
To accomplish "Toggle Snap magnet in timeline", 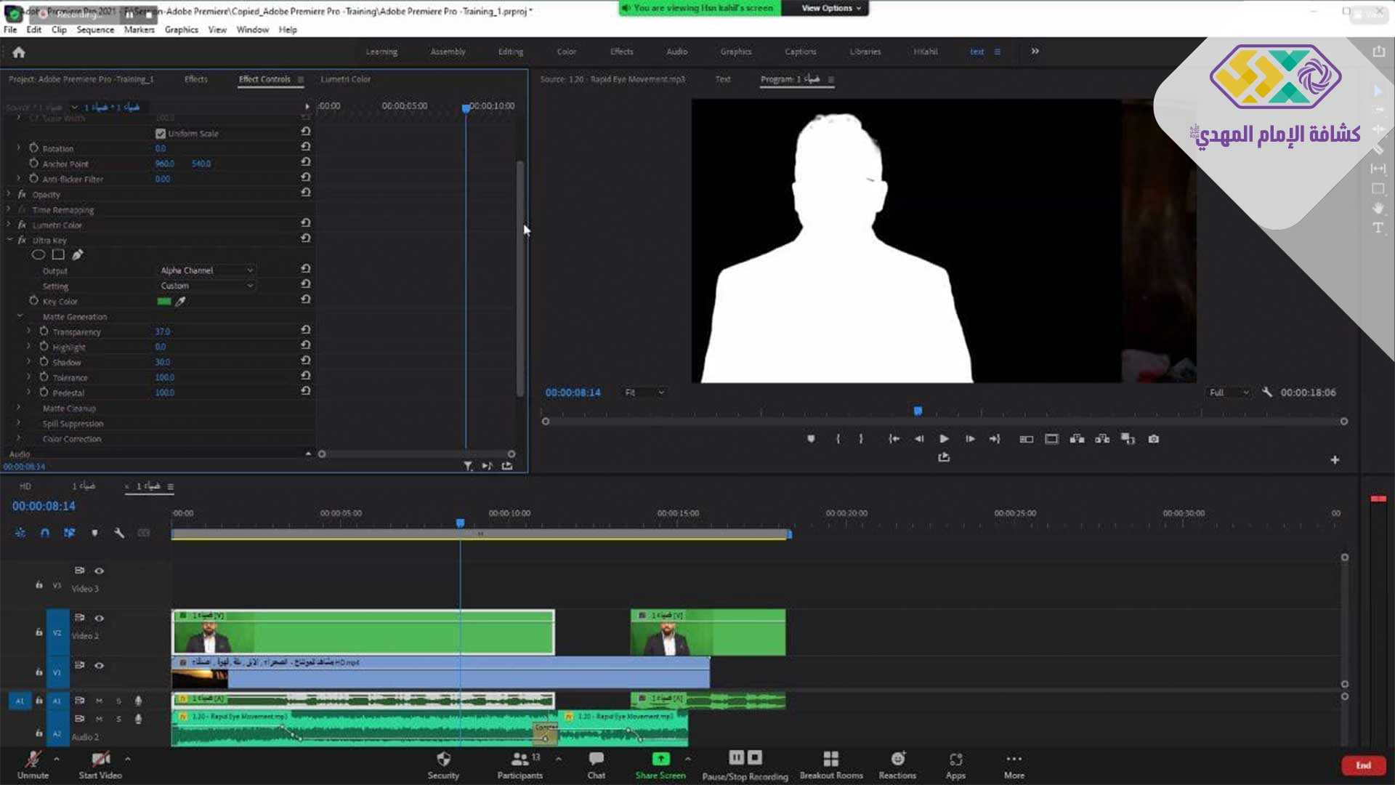I will point(45,533).
